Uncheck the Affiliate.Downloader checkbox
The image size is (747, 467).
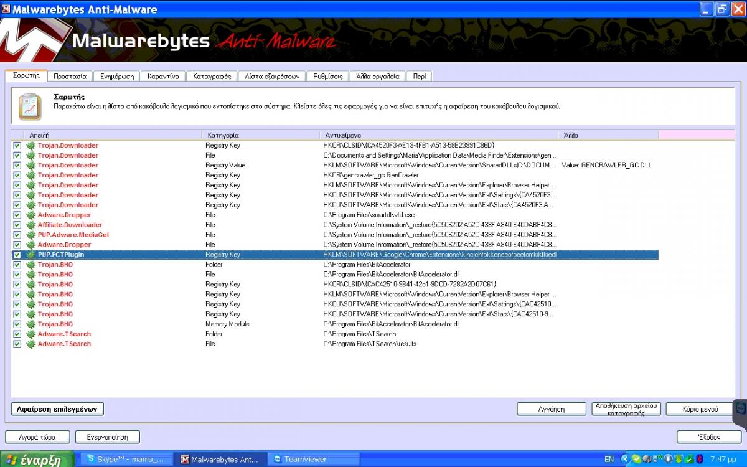tap(17, 225)
